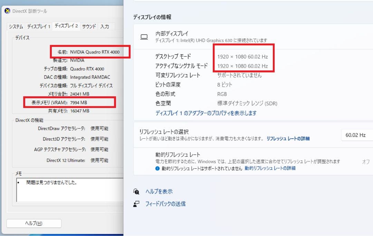Select the ディスプレイ 2 tab
The height and width of the screenshot is (236, 373).
[66, 26]
